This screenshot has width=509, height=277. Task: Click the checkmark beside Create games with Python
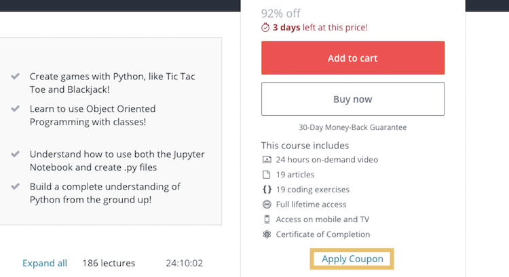coord(15,77)
